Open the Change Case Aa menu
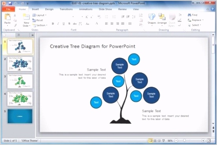Screen dimensions: 217x145 [x=87, y=24]
